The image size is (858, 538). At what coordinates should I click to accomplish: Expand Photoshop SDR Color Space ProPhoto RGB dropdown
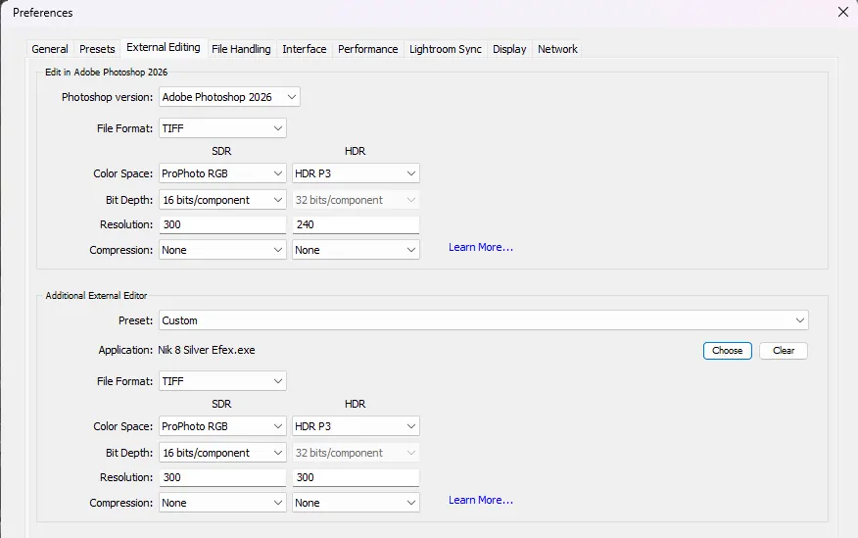[x=222, y=173]
